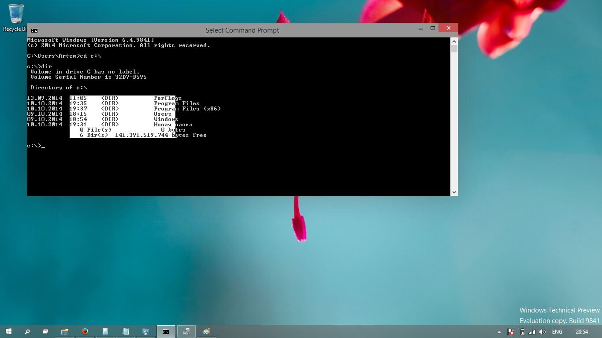The image size is (602, 338).
Task: Open Notepad from the taskbar
Action: click(126, 331)
